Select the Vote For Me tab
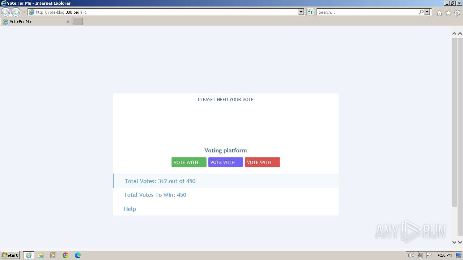 point(36,22)
